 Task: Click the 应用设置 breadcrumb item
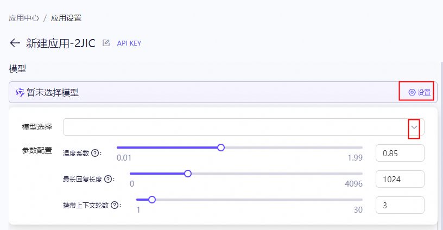pyautogui.click(x=66, y=18)
